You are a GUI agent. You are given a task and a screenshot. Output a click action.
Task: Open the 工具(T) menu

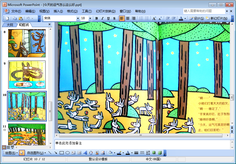click(x=87, y=11)
